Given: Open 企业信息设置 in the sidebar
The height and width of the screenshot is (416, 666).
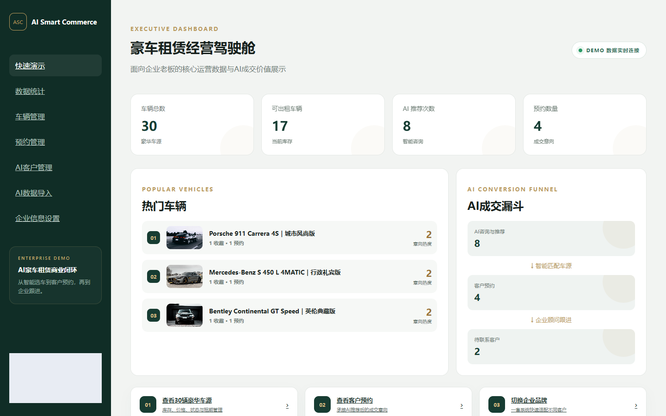Looking at the screenshot, I should pos(55,218).
